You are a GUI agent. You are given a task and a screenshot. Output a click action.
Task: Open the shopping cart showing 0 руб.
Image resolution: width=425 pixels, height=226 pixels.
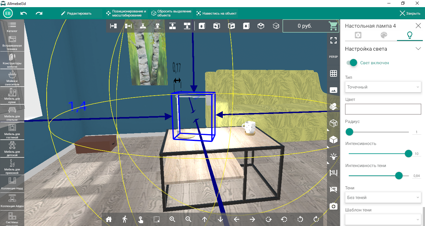(311, 26)
